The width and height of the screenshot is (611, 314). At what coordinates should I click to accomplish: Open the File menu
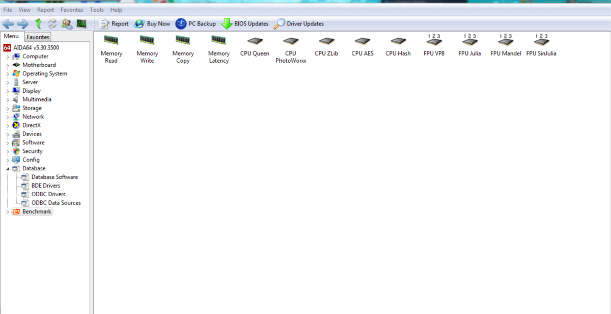(8, 10)
